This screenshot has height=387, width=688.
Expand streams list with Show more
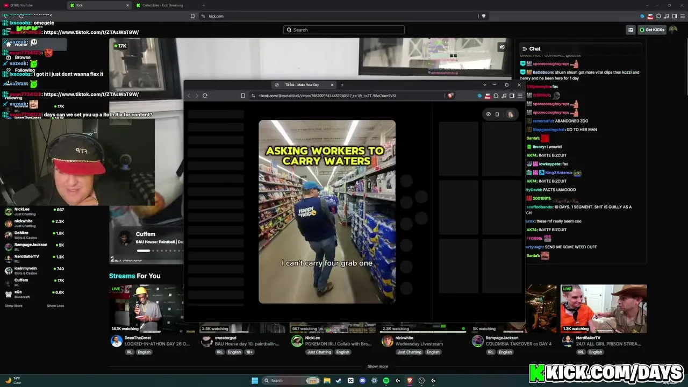click(378, 367)
